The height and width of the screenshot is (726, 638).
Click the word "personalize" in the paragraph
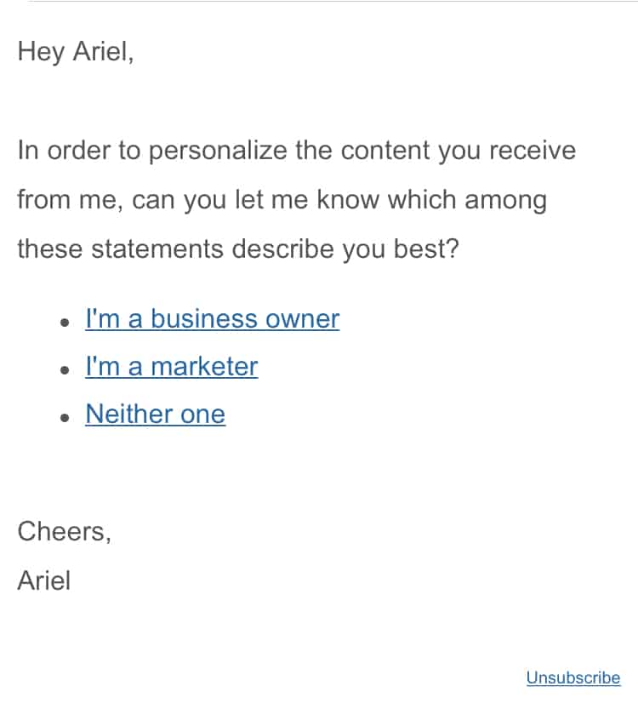[218, 151]
